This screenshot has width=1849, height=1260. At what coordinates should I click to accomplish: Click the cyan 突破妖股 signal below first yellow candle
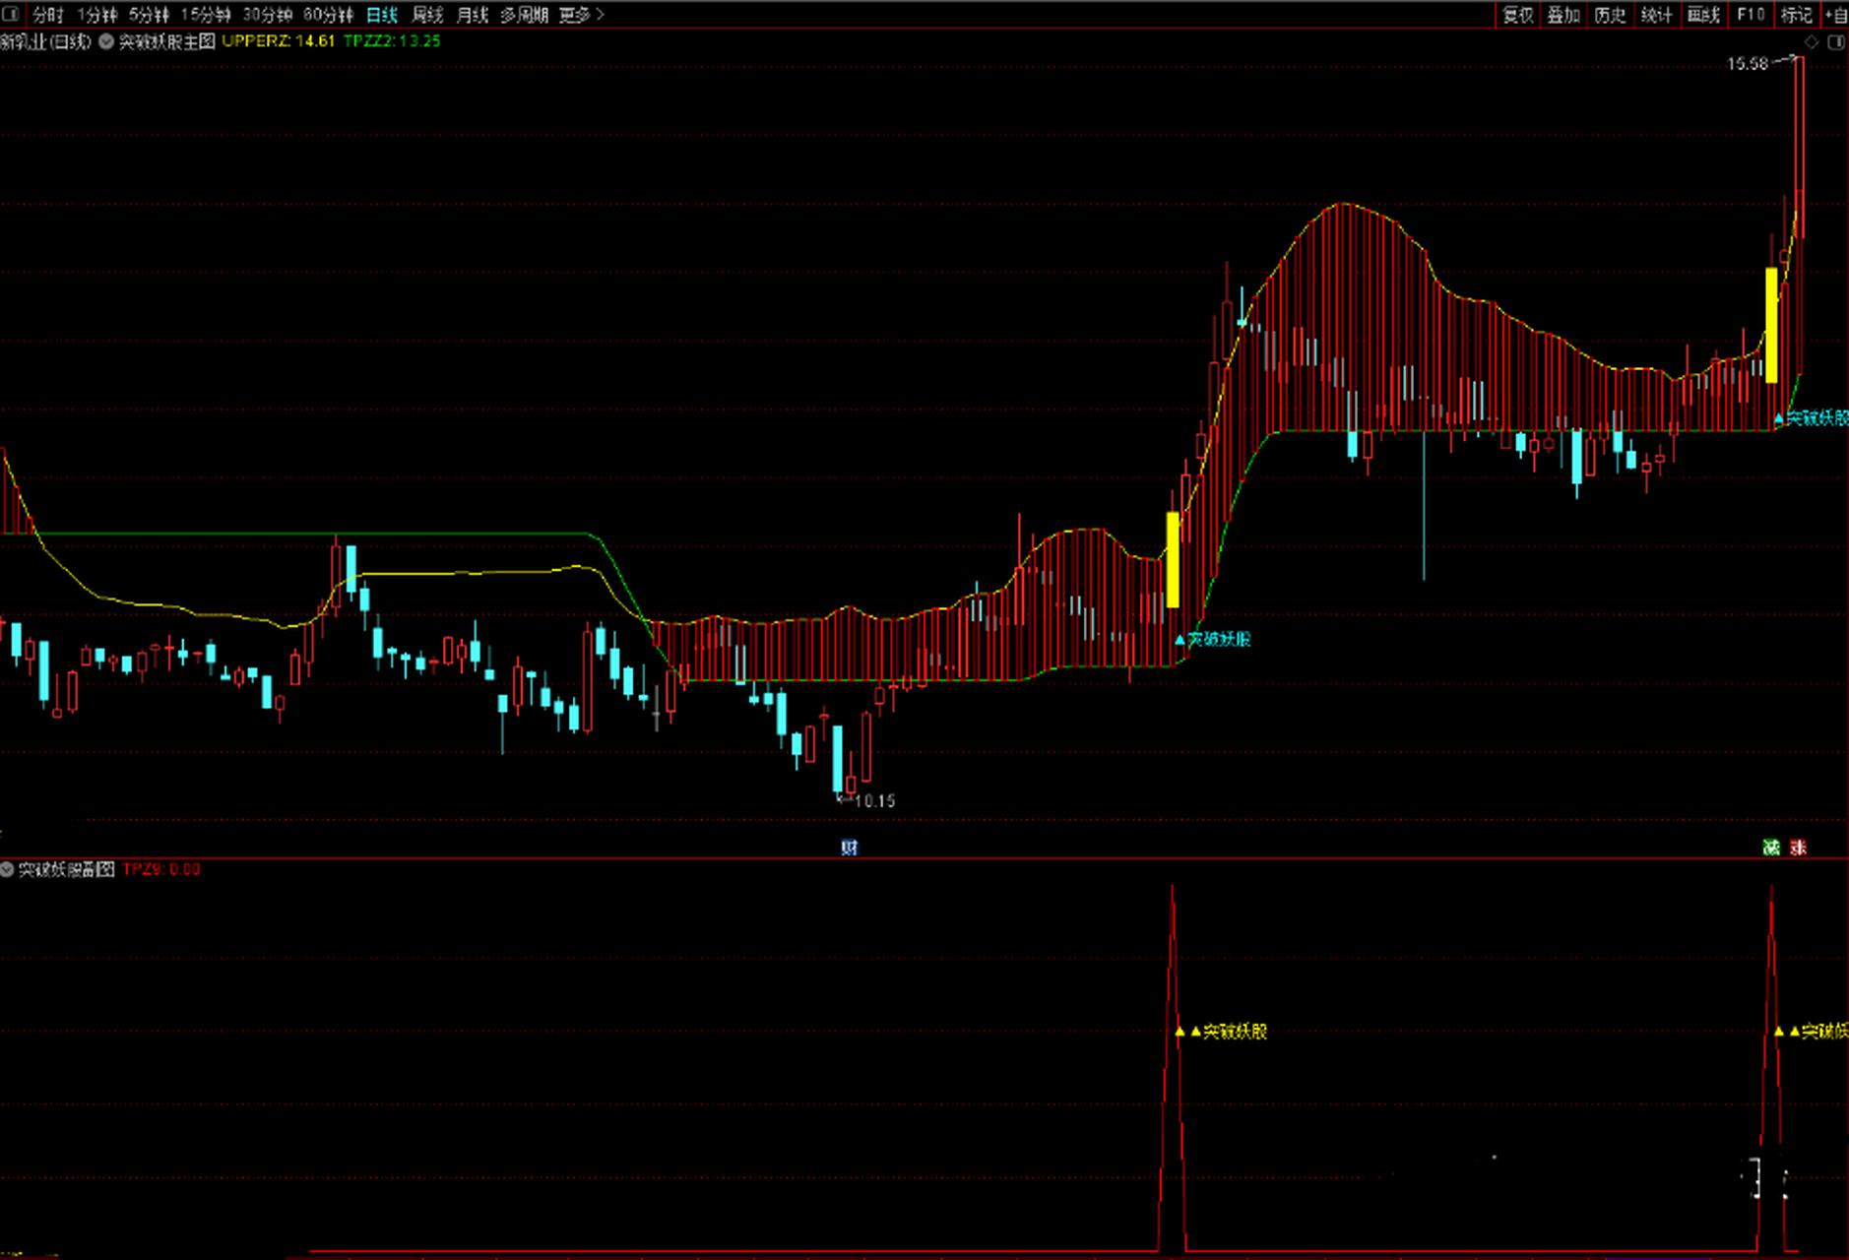(x=1213, y=640)
